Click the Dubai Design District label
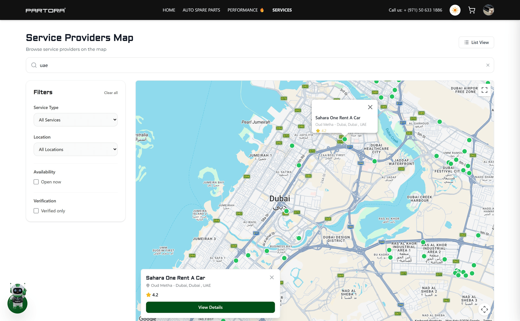520x321 pixels. click(336, 239)
